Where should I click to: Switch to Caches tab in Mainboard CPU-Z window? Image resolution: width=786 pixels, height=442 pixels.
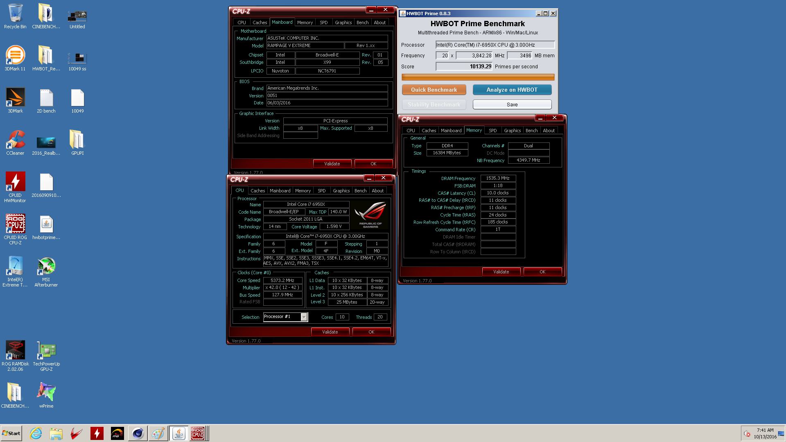click(x=260, y=23)
